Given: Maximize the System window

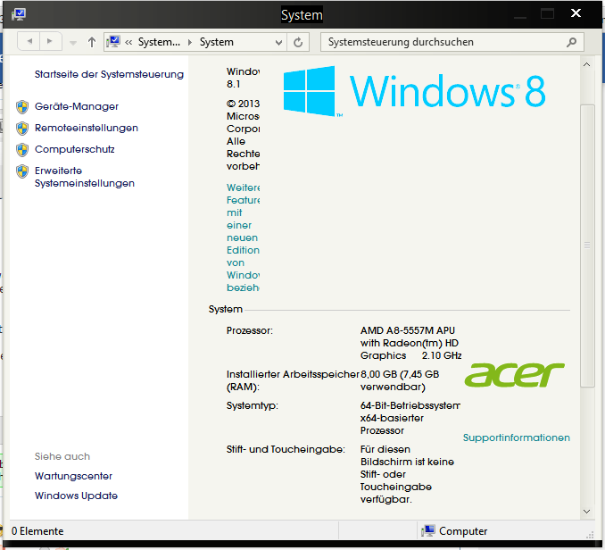Looking at the screenshot, I should coord(547,14).
